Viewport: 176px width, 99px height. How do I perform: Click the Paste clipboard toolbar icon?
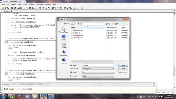point(30,8)
